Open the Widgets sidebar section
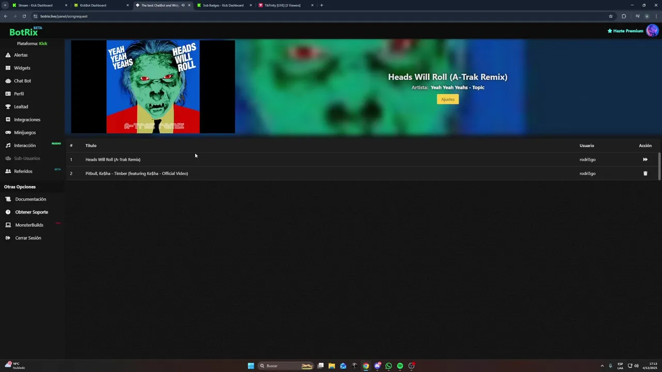Screen dimensions: 662x372 [18, 68]
